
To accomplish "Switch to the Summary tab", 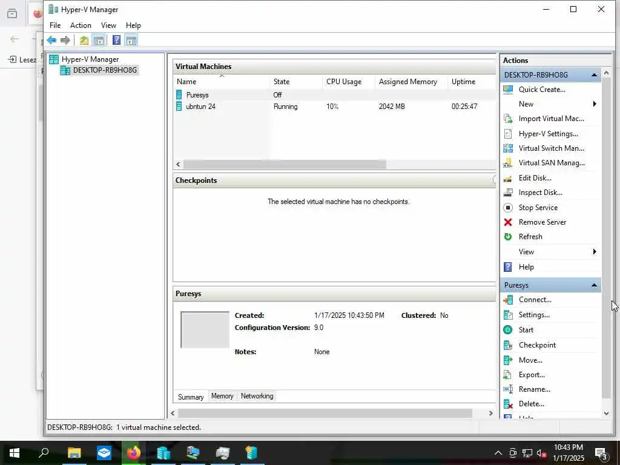I will click(x=191, y=397).
